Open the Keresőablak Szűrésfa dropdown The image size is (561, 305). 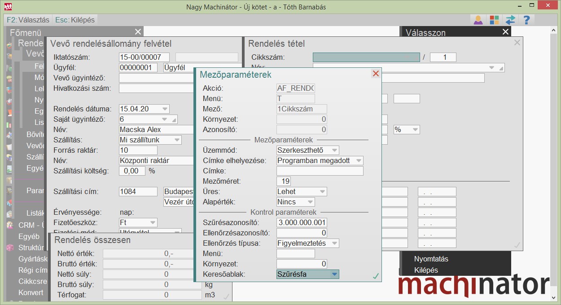pyautogui.click(x=334, y=274)
